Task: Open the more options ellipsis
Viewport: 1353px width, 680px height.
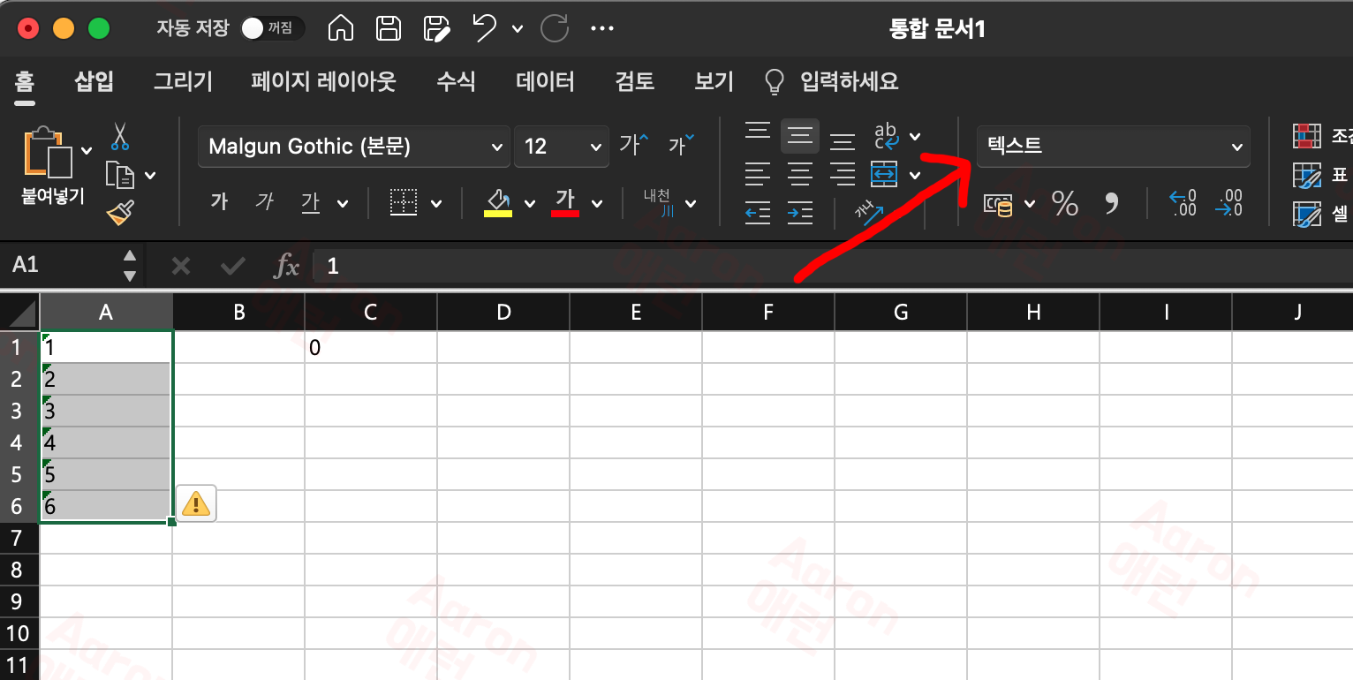Action: coord(601,28)
